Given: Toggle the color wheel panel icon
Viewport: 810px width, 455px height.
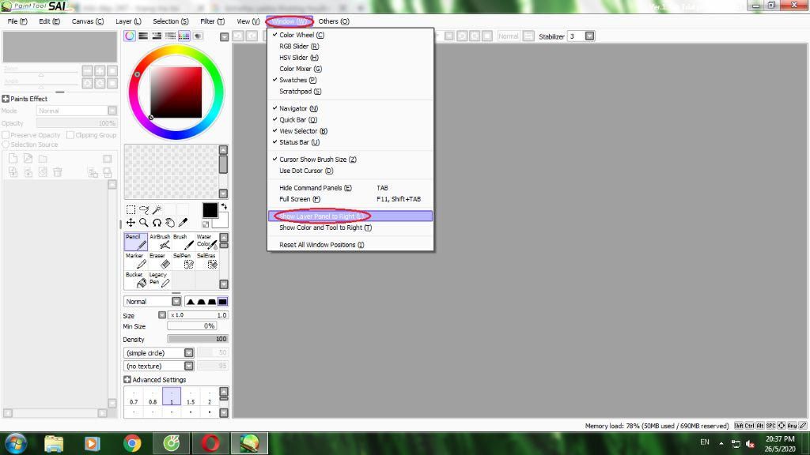Looking at the screenshot, I should click(130, 36).
